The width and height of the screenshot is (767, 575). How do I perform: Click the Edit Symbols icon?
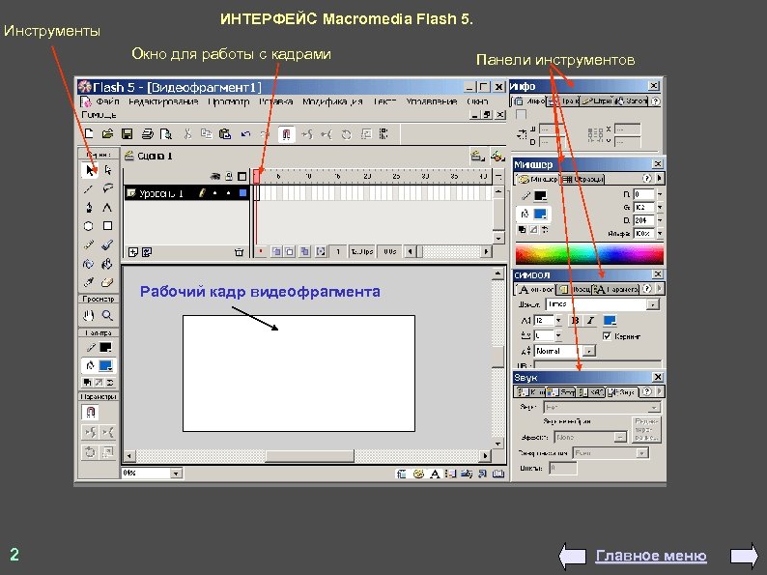click(x=497, y=157)
